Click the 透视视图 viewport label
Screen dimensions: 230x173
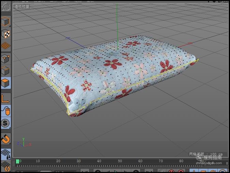pyautogui.click(x=22, y=6)
